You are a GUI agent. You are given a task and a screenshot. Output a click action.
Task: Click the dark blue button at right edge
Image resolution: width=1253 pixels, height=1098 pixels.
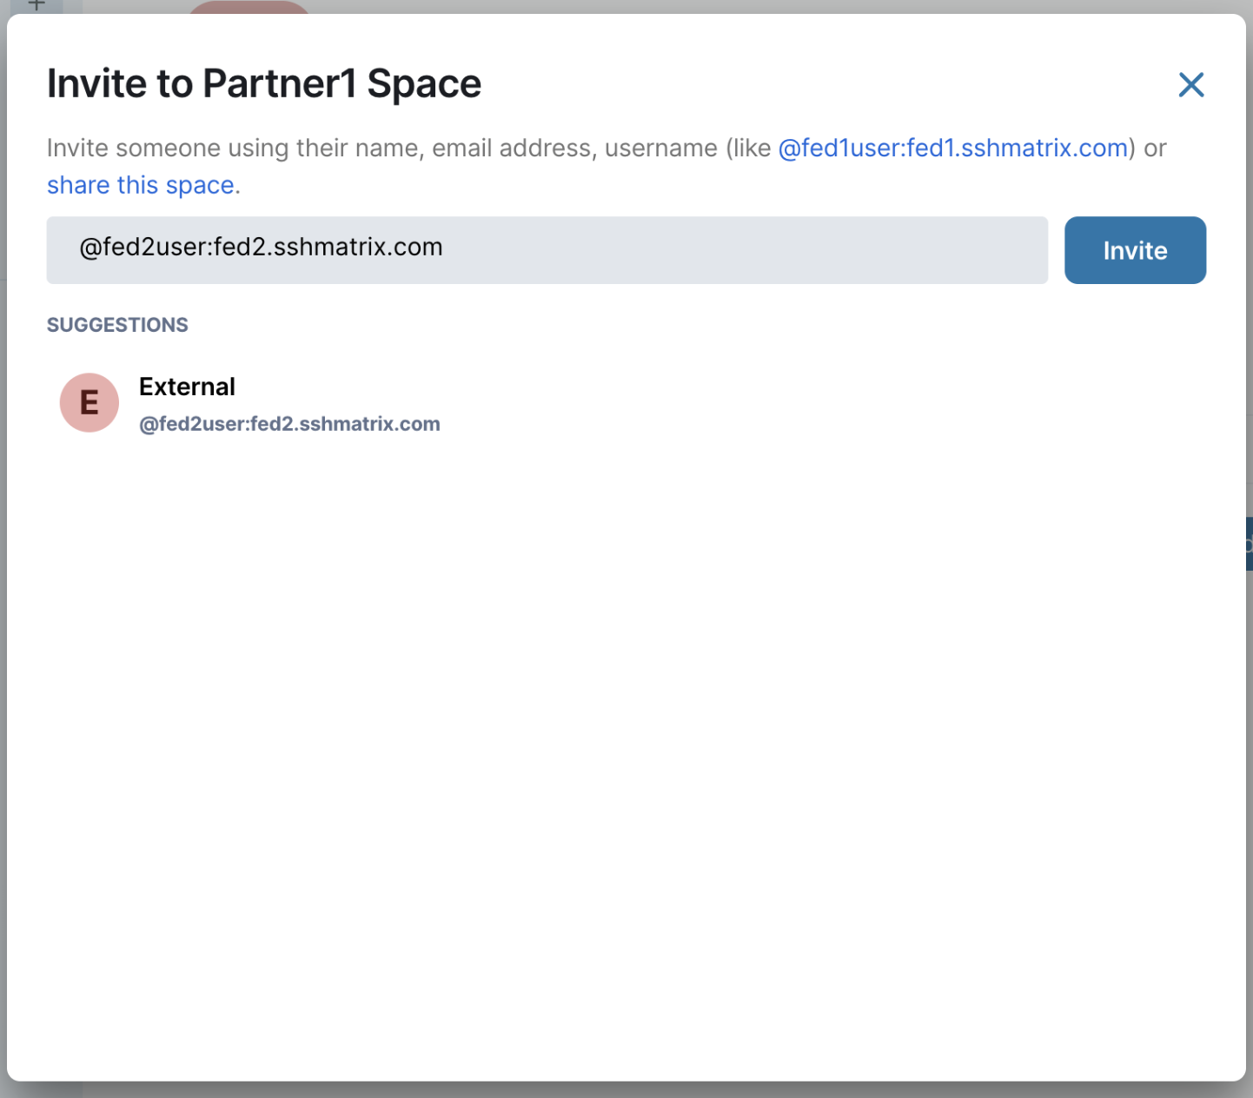[1249, 544]
